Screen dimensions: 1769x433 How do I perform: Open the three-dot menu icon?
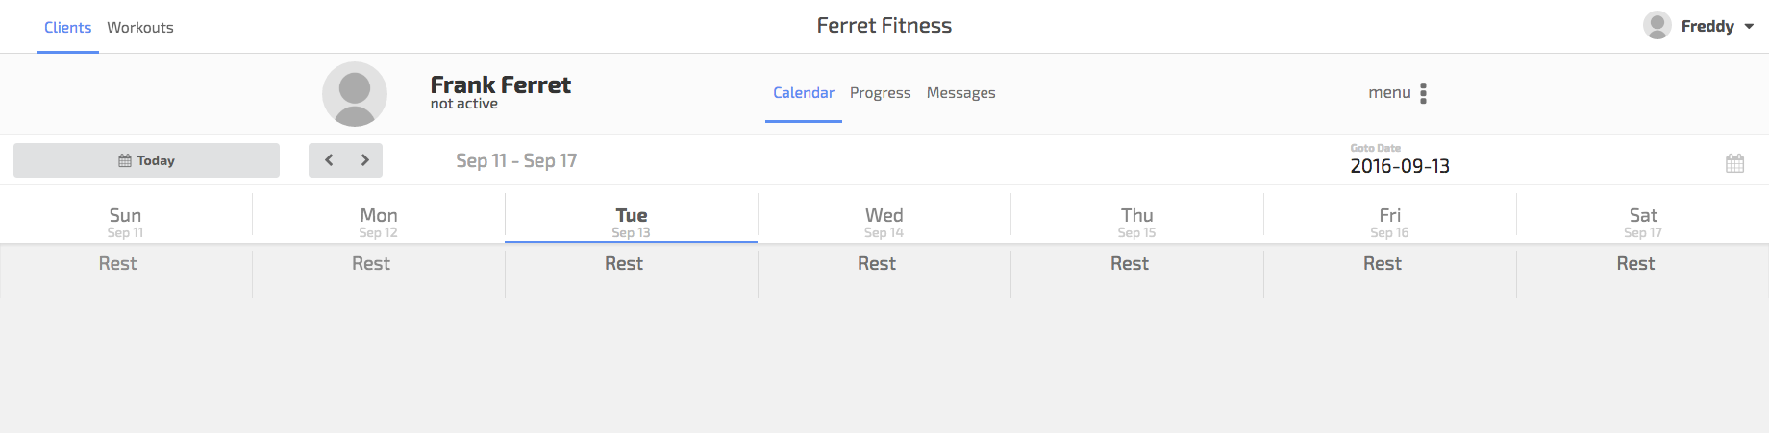(x=1423, y=93)
